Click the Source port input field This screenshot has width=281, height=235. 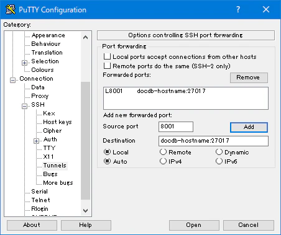[x=176, y=126]
